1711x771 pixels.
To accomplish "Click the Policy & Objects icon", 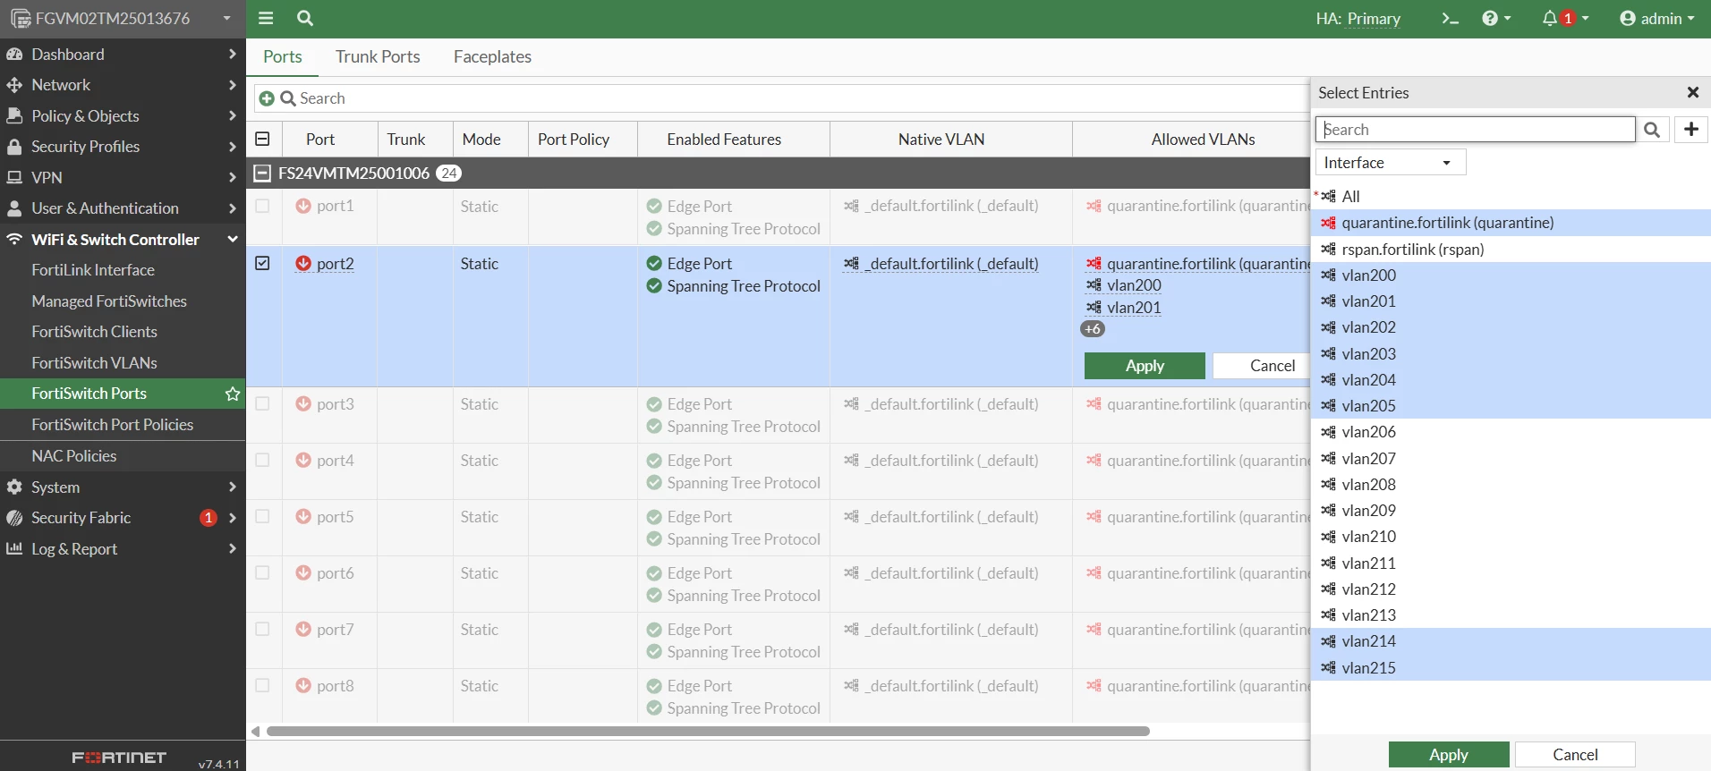I will click(14, 115).
